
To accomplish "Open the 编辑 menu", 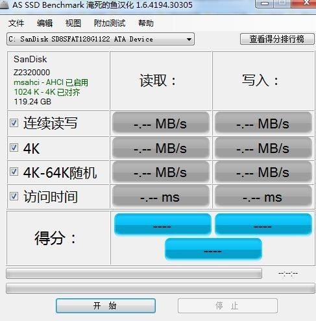I will click(x=45, y=23).
